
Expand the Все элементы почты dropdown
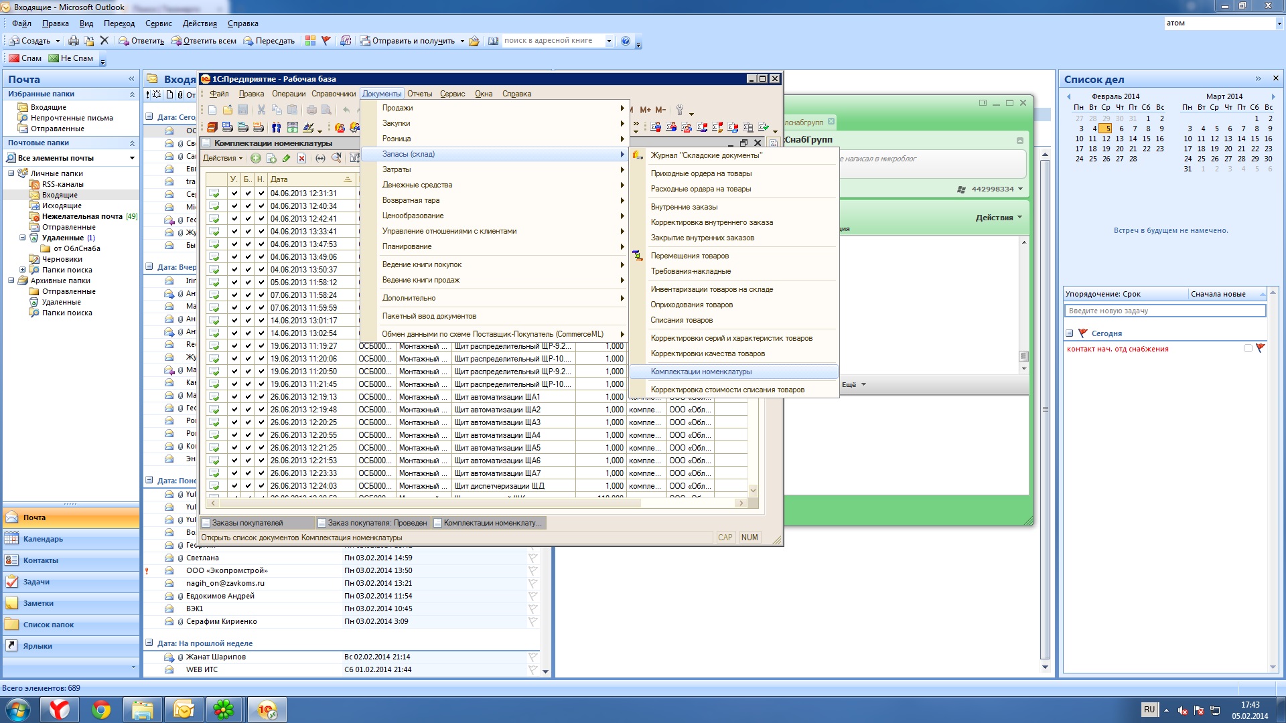(x=132, y=158)
